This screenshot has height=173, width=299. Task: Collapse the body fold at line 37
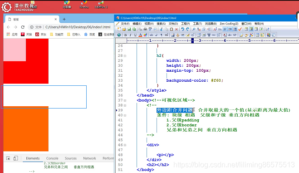coord(125,100)
